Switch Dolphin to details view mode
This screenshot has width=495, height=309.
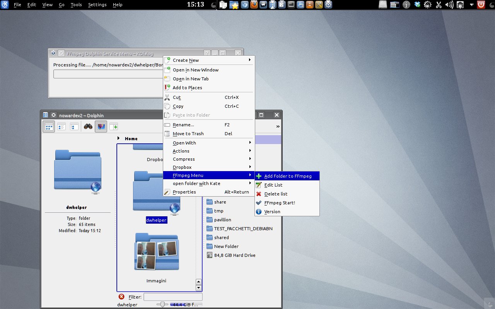61,126
